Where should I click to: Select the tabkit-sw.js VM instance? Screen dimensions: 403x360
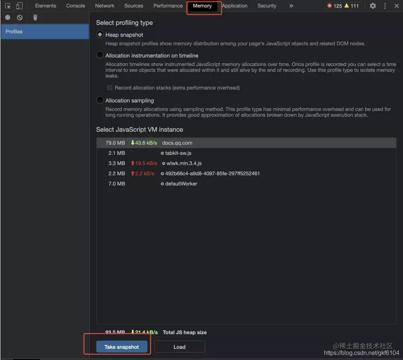pos(246,153)
